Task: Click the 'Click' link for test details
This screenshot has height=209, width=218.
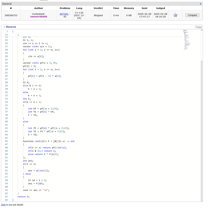Action: (x=3, y=205)
